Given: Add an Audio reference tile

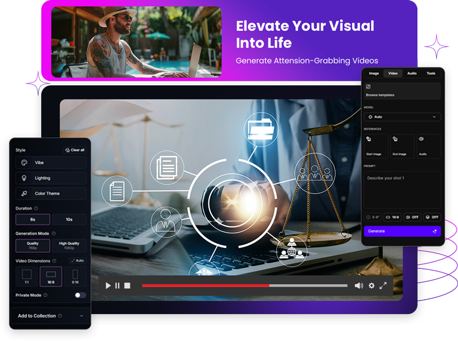Looking at the screenshot, I should (x=428, y=146).
